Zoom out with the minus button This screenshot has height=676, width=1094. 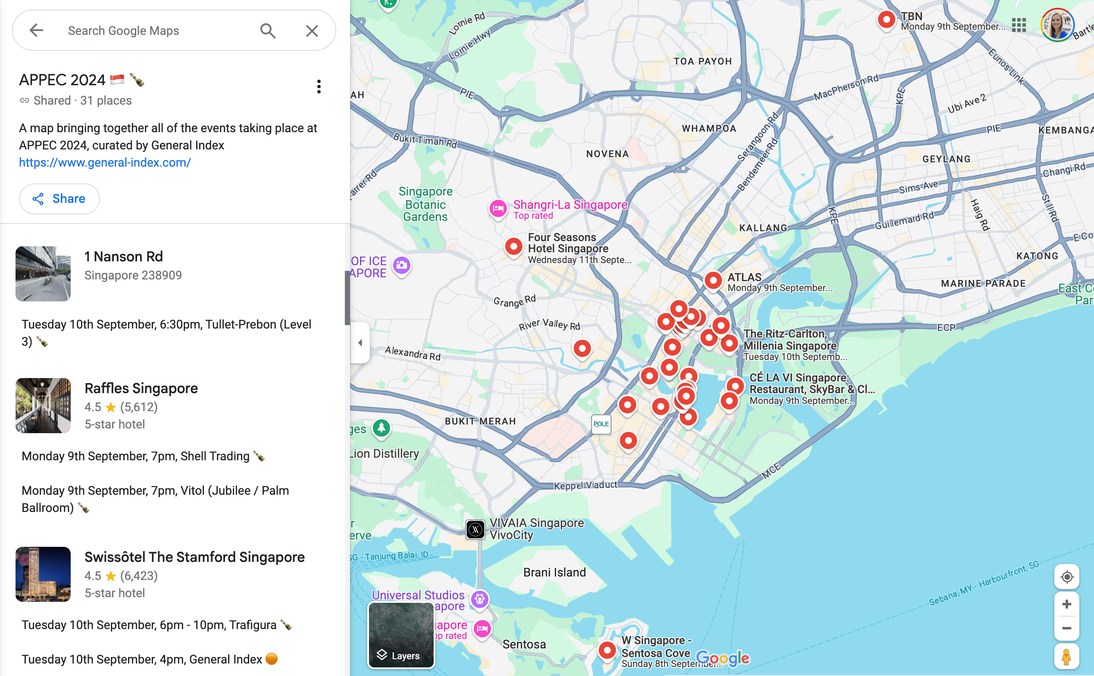point(1066,628)
